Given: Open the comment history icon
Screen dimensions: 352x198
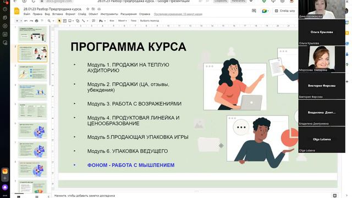Looking at the screenshot, I should pyautogui.click(x=254, y=11).
